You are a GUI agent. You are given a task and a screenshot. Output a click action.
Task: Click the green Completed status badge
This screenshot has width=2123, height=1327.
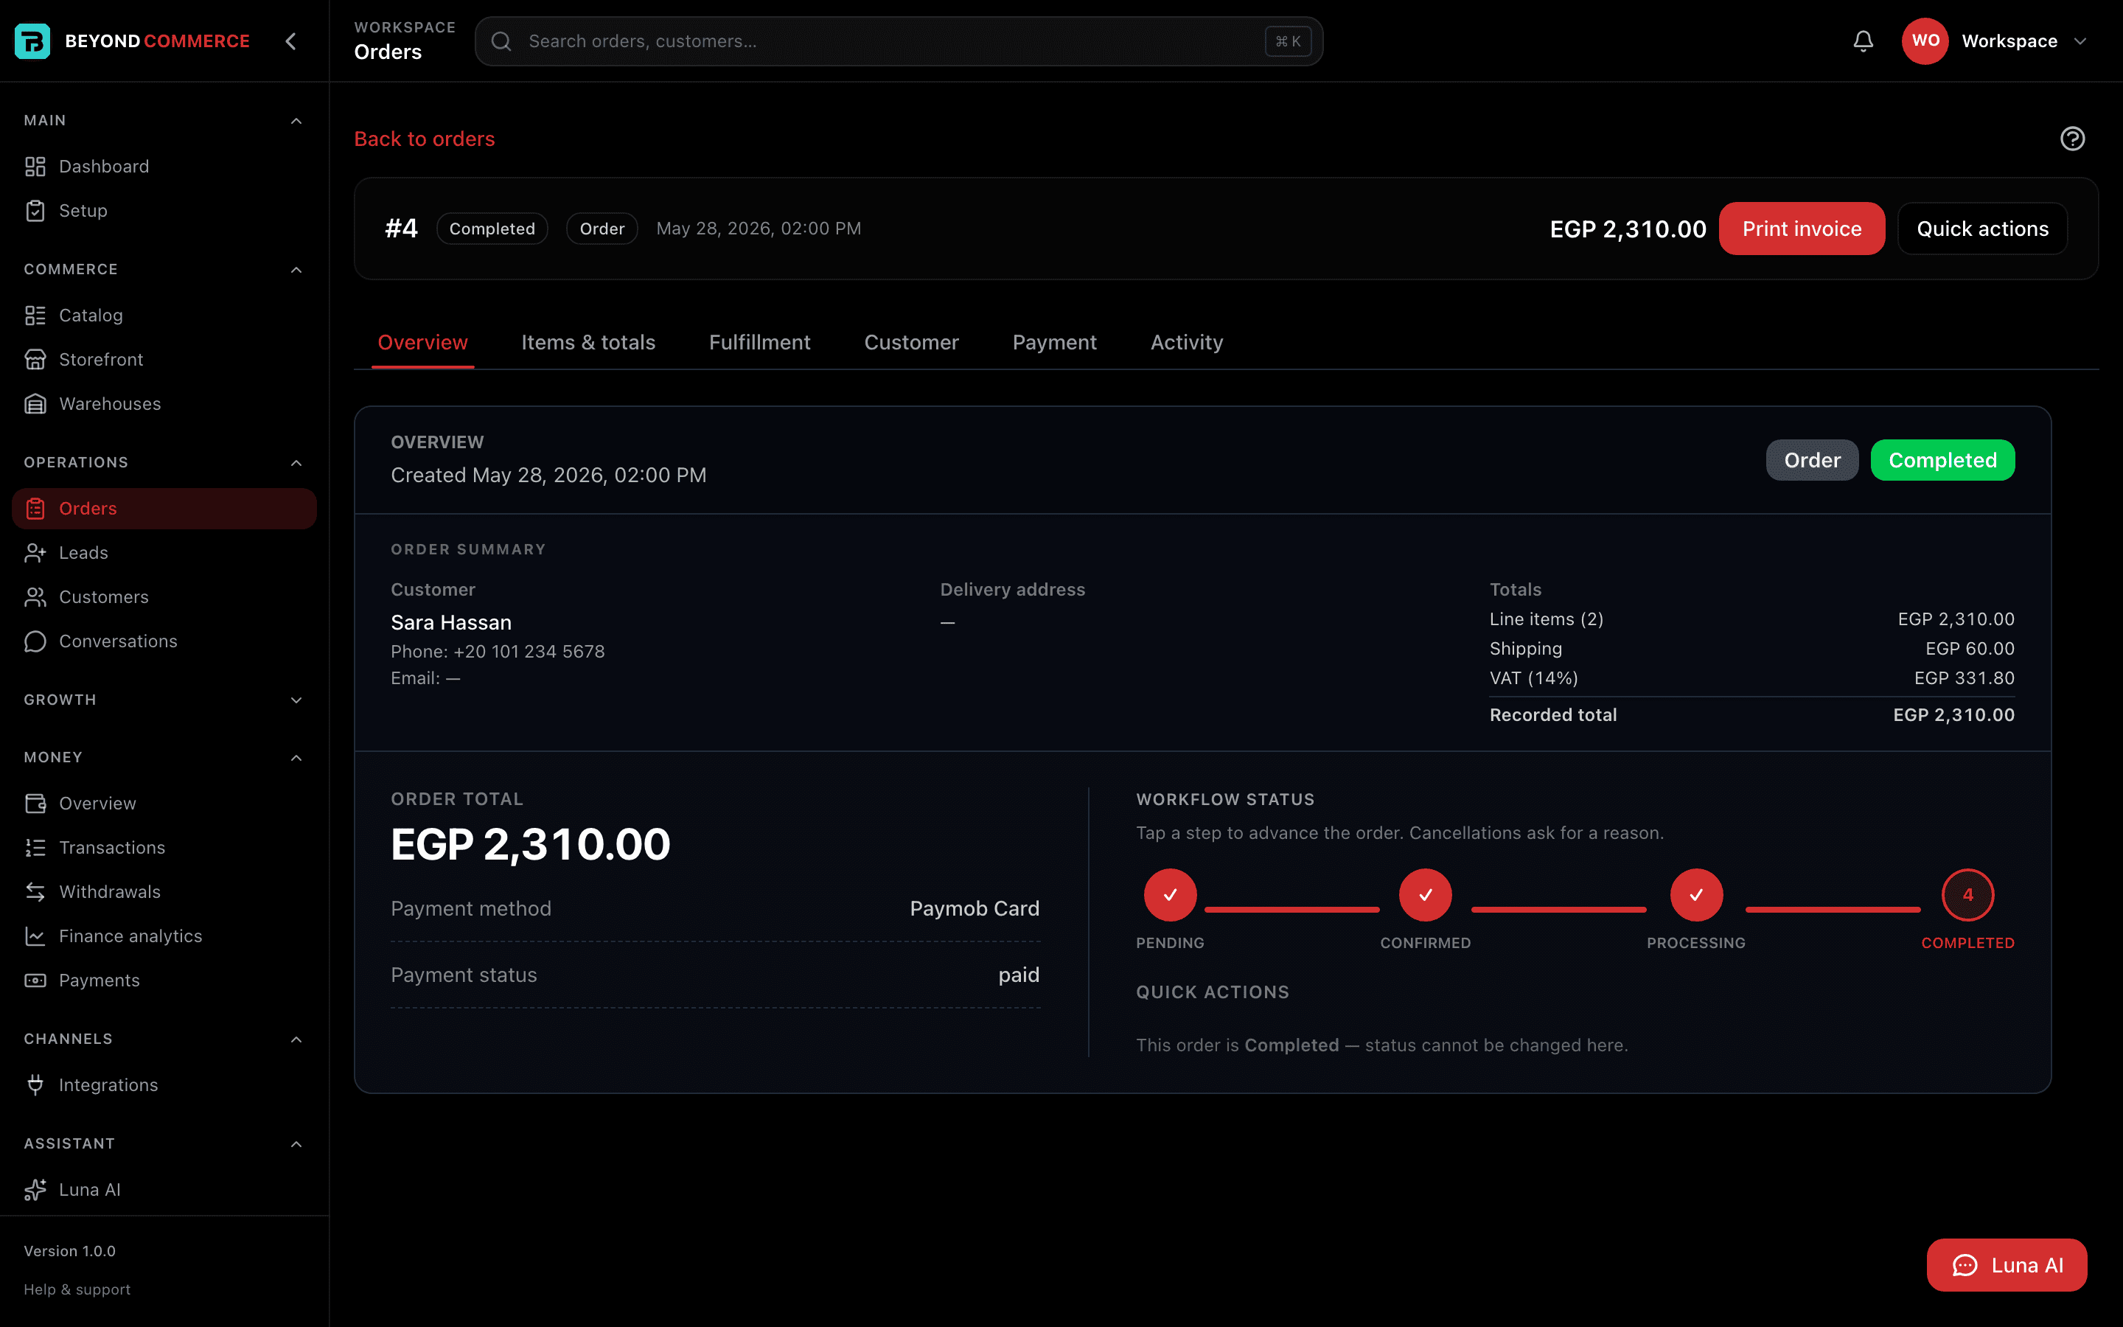pyautogui.click(x=1942, y=460)
